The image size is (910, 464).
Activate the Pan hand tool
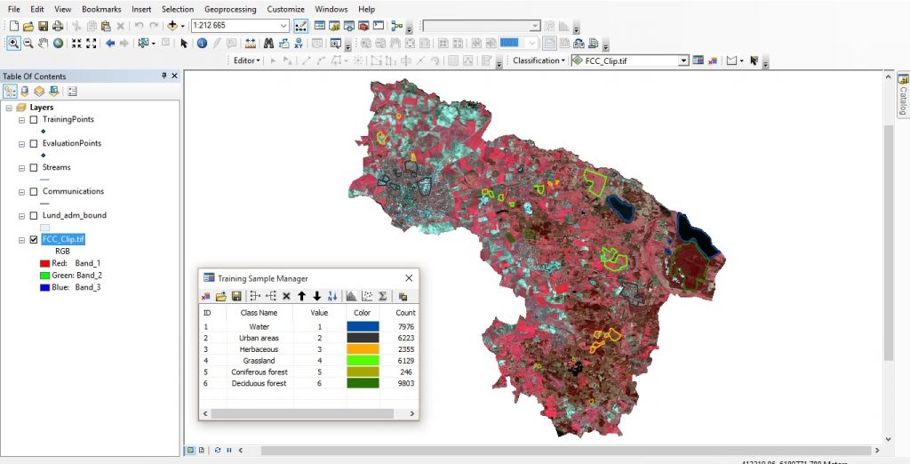click(x=44, y=43)
